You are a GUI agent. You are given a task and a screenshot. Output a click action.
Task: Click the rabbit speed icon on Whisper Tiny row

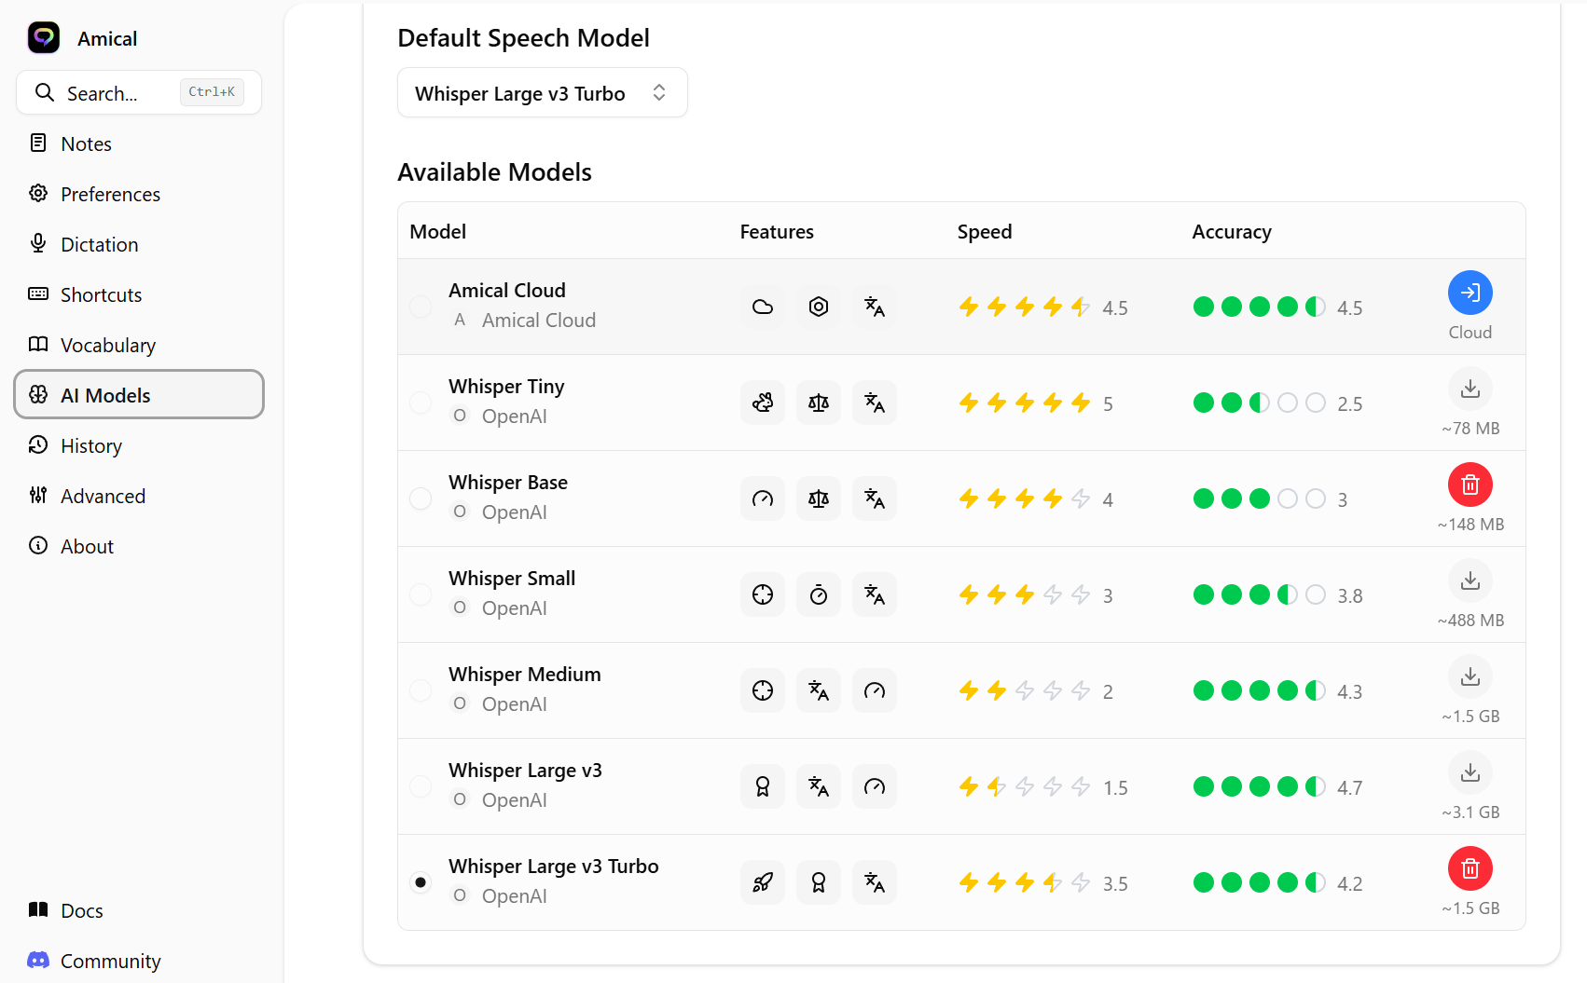point(763,403)
